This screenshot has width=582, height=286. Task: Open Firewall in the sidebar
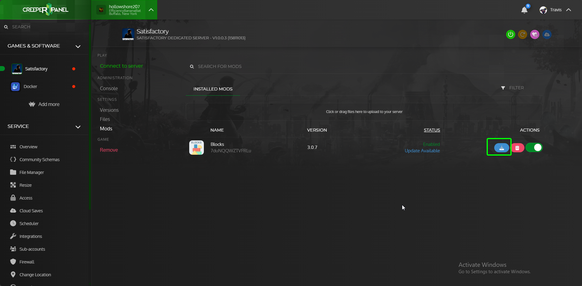[x=27, y=262]
